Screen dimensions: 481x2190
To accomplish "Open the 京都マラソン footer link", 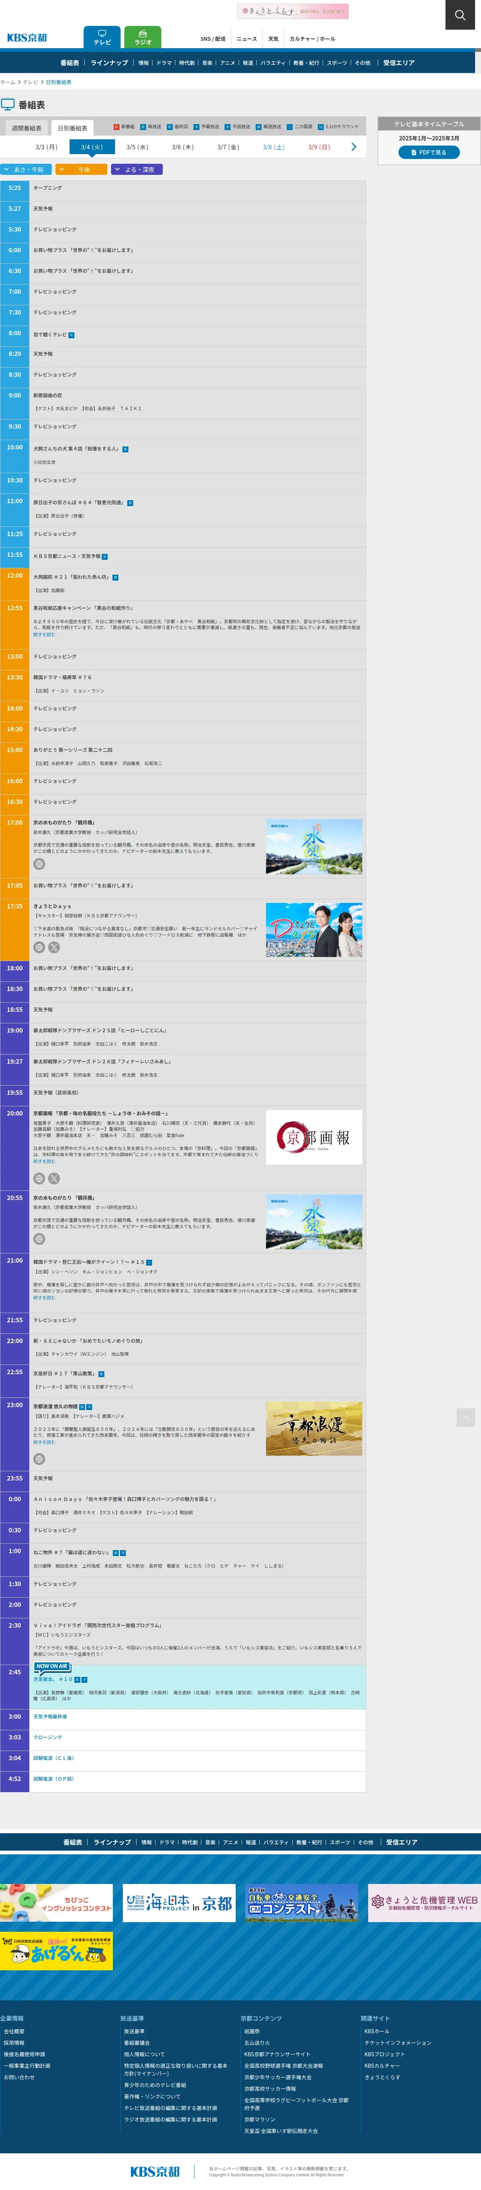I will 260,2120.
